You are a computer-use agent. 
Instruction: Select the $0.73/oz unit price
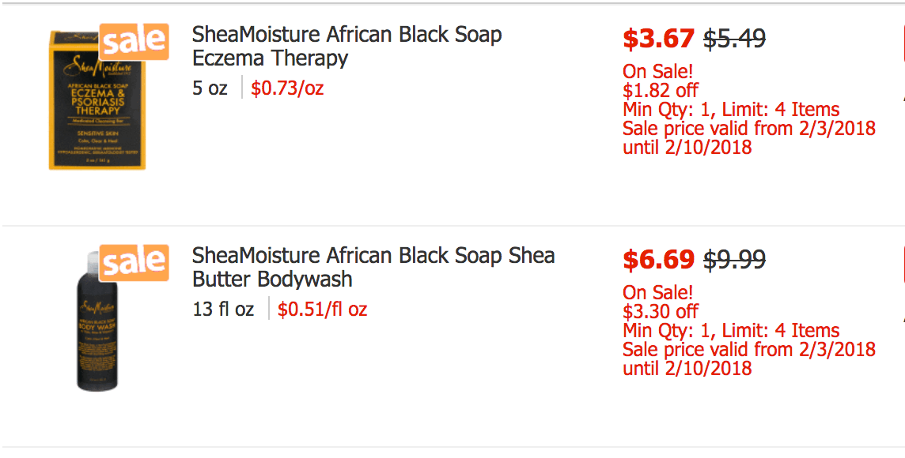coord(287,88)
